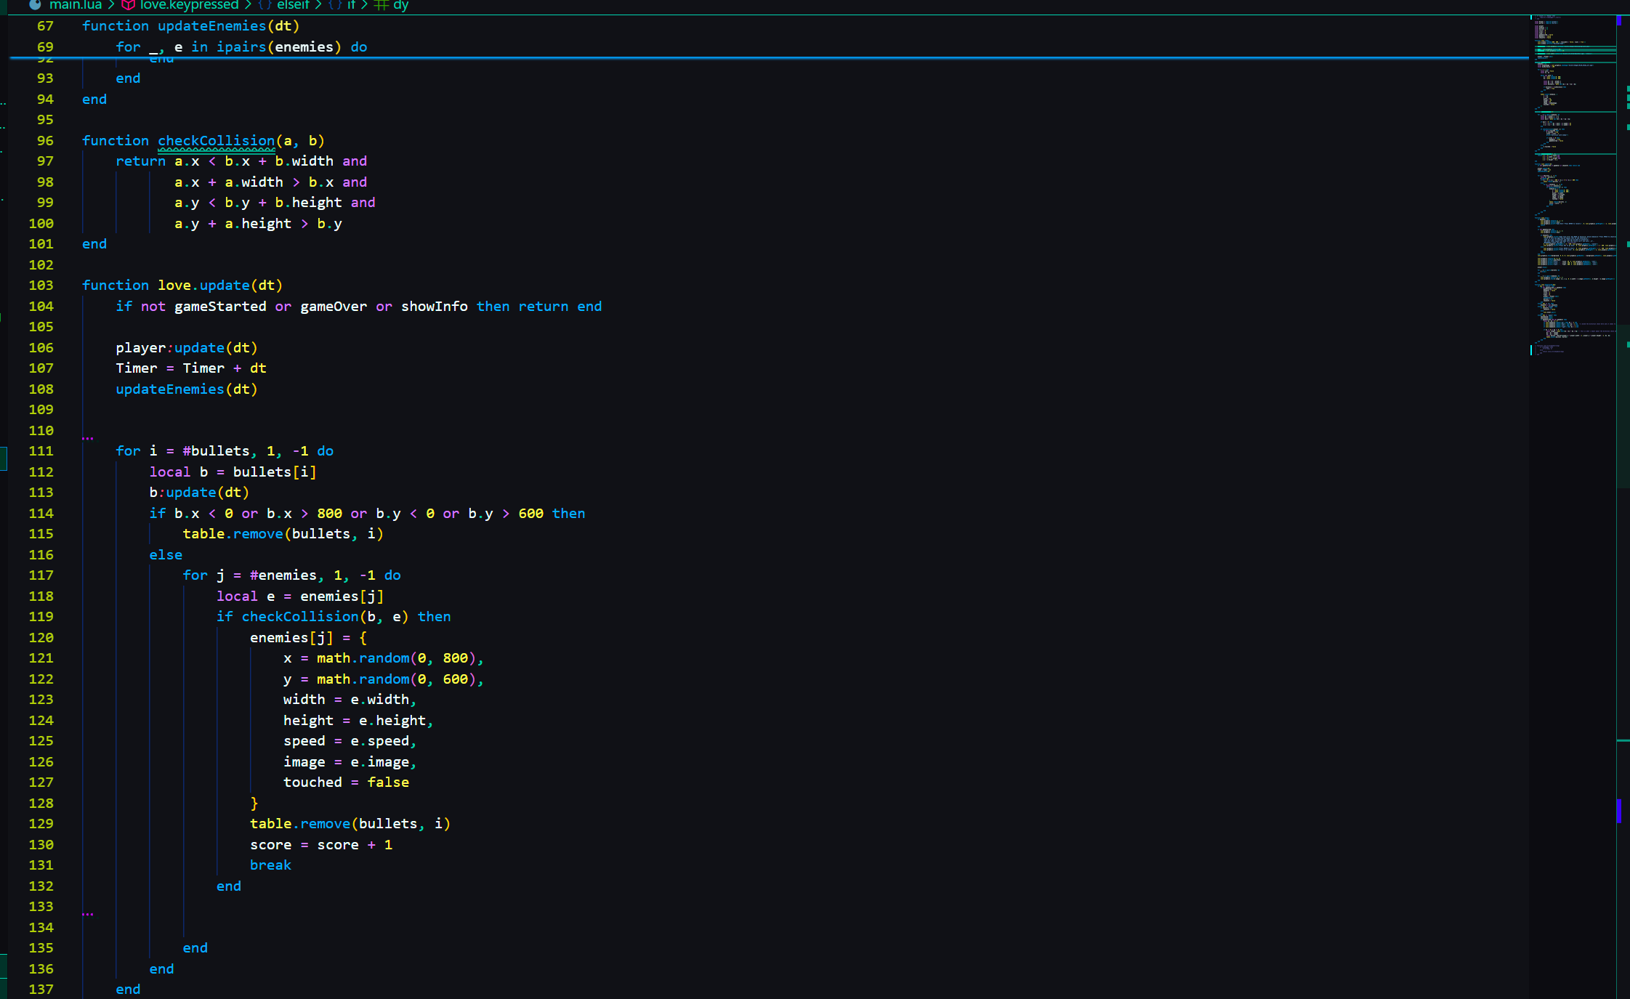Click '#bullets' in the line 111 for loop
This screenshot has width=1630, height=999.
[216, 451]
